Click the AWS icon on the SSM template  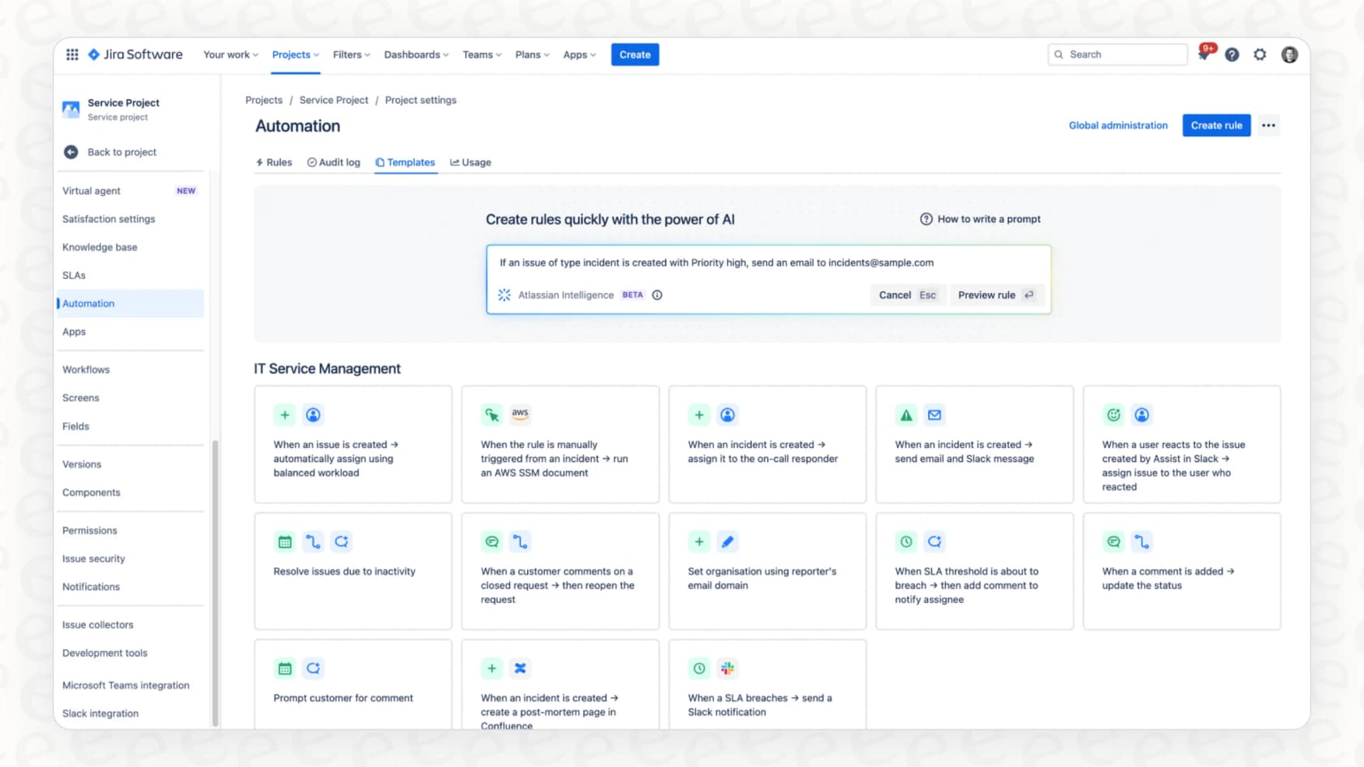520,414
